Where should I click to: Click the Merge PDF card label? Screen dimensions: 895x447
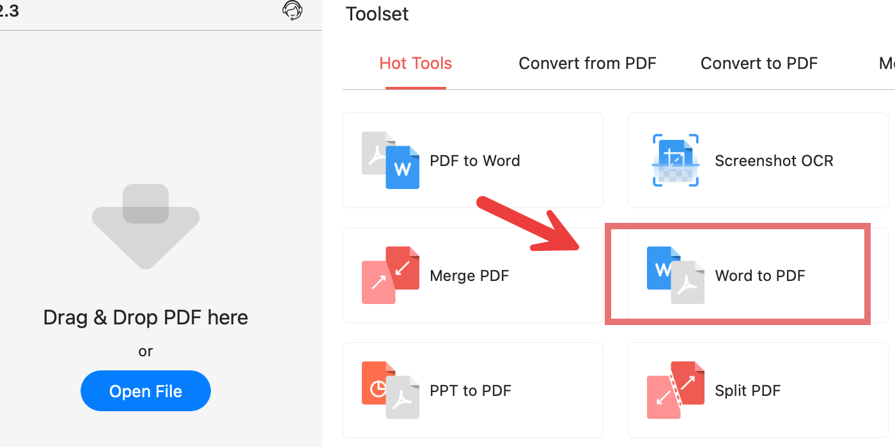tap(469, 275)
